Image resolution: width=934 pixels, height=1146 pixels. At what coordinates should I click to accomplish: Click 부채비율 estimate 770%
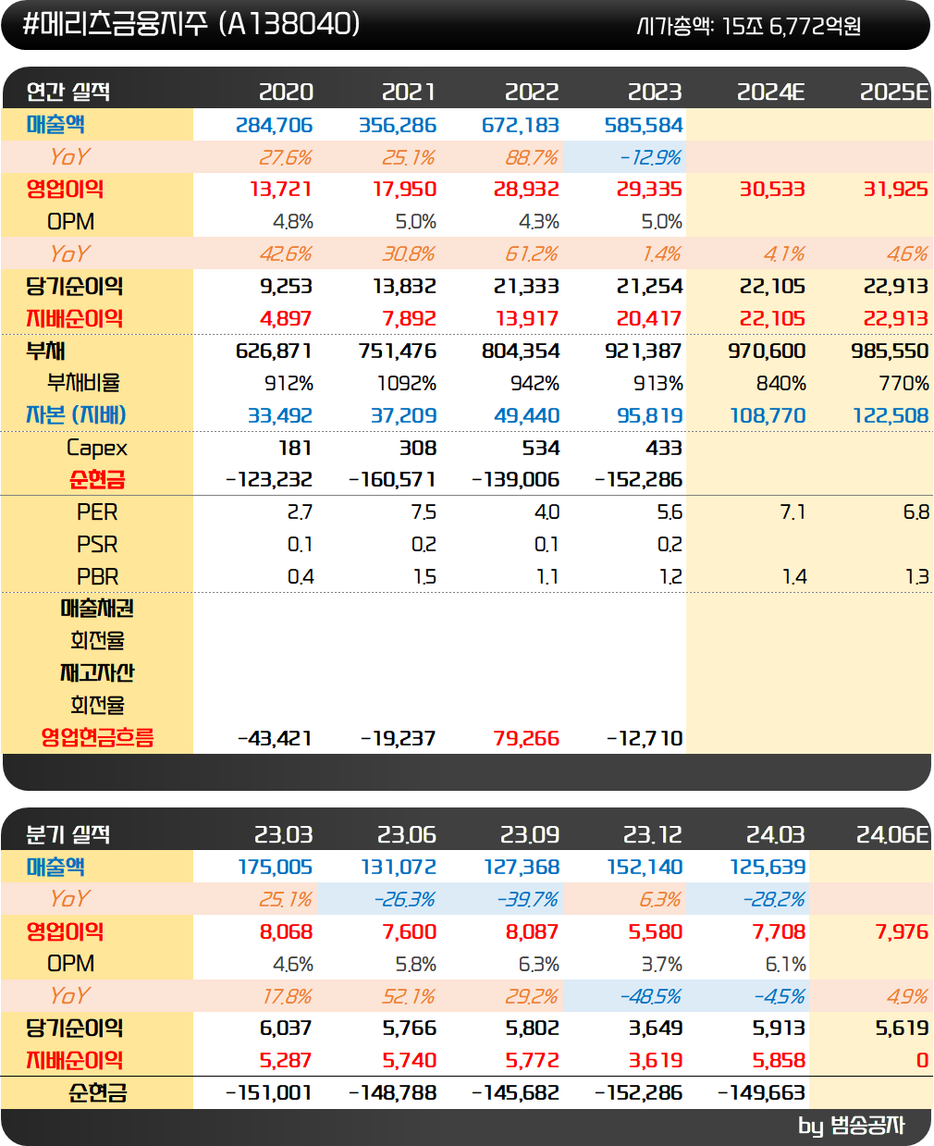click(903, 384)
